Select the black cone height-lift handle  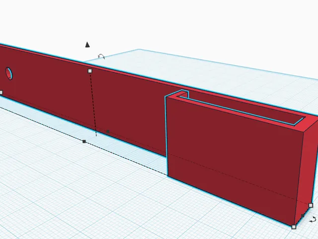coord(87,45)
